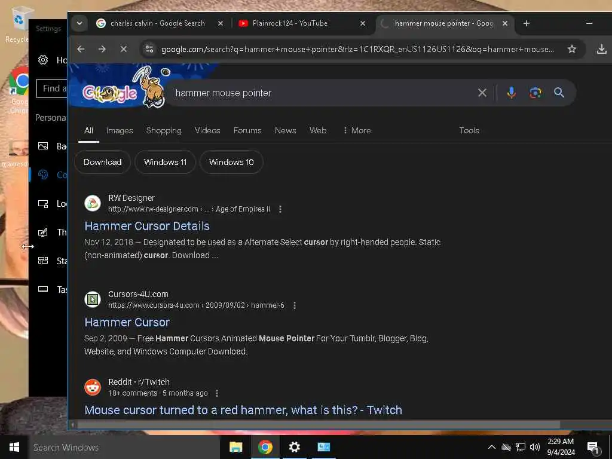Screen dimensions: 612x459
Task: Open Settings from the taskbar
Action: 294,447
